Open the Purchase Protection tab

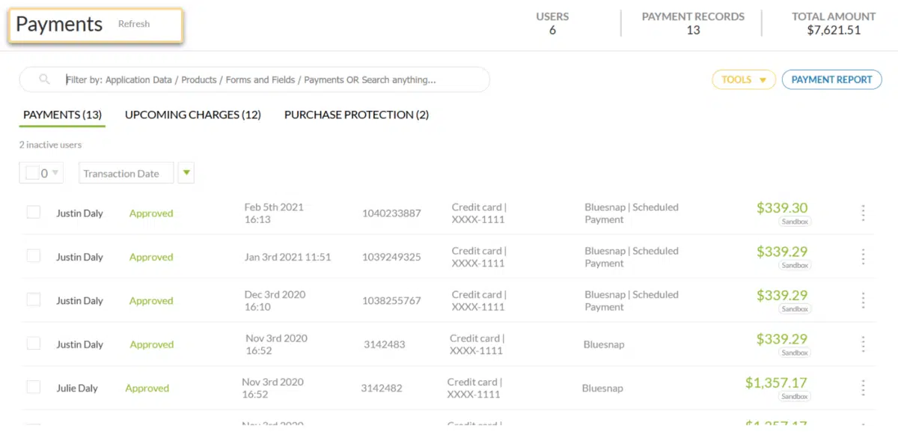(x=356, y=115)
